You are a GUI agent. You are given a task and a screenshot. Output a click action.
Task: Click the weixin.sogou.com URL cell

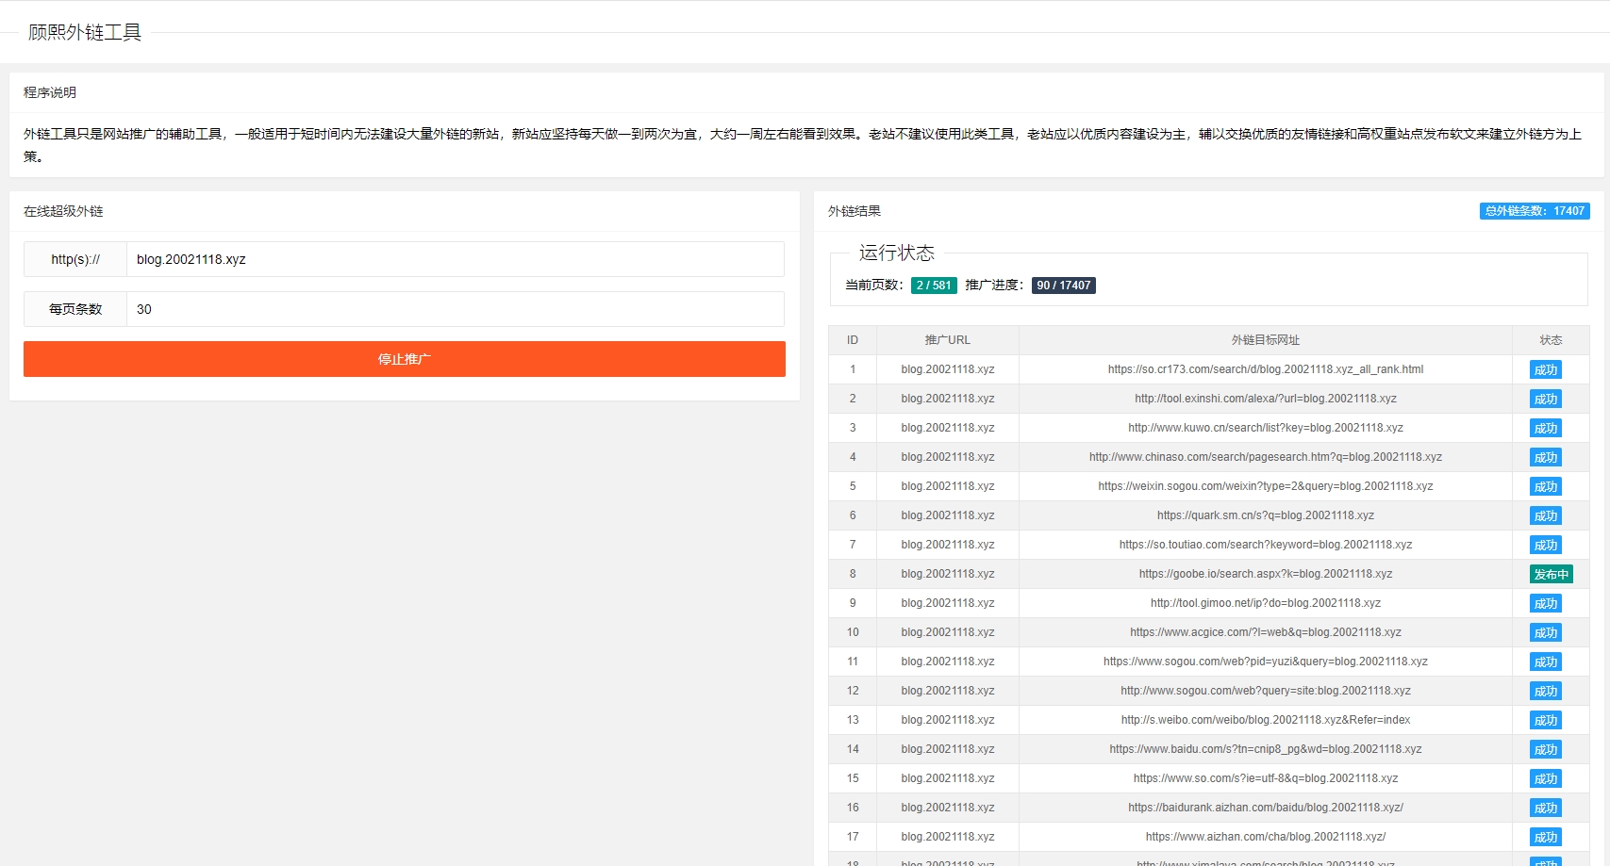pos(1266,486)
